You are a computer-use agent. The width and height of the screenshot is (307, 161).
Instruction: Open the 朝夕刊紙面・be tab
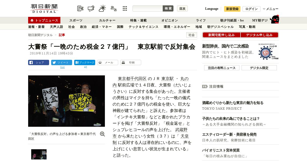tap(232, 20)
